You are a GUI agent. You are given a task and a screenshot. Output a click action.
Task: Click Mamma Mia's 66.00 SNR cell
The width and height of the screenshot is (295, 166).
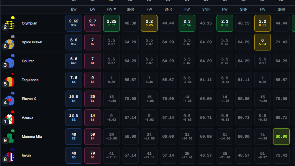[168, 137]
